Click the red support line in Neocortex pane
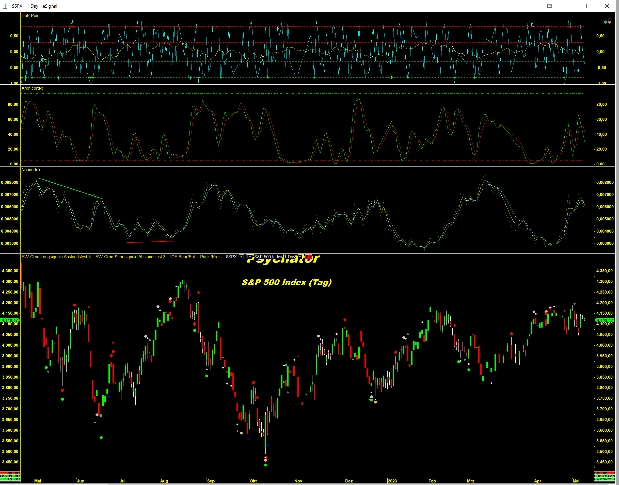The image size is (619, 485). (151, 242)
